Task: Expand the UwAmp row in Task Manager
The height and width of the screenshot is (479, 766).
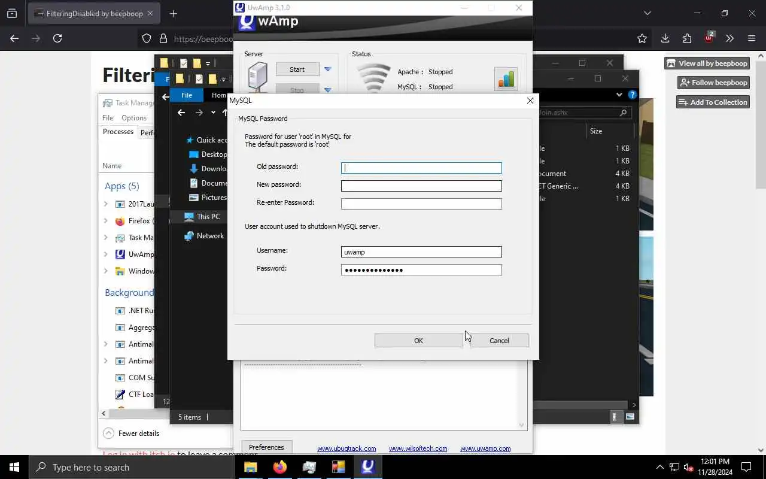Action: pos(106,254)
